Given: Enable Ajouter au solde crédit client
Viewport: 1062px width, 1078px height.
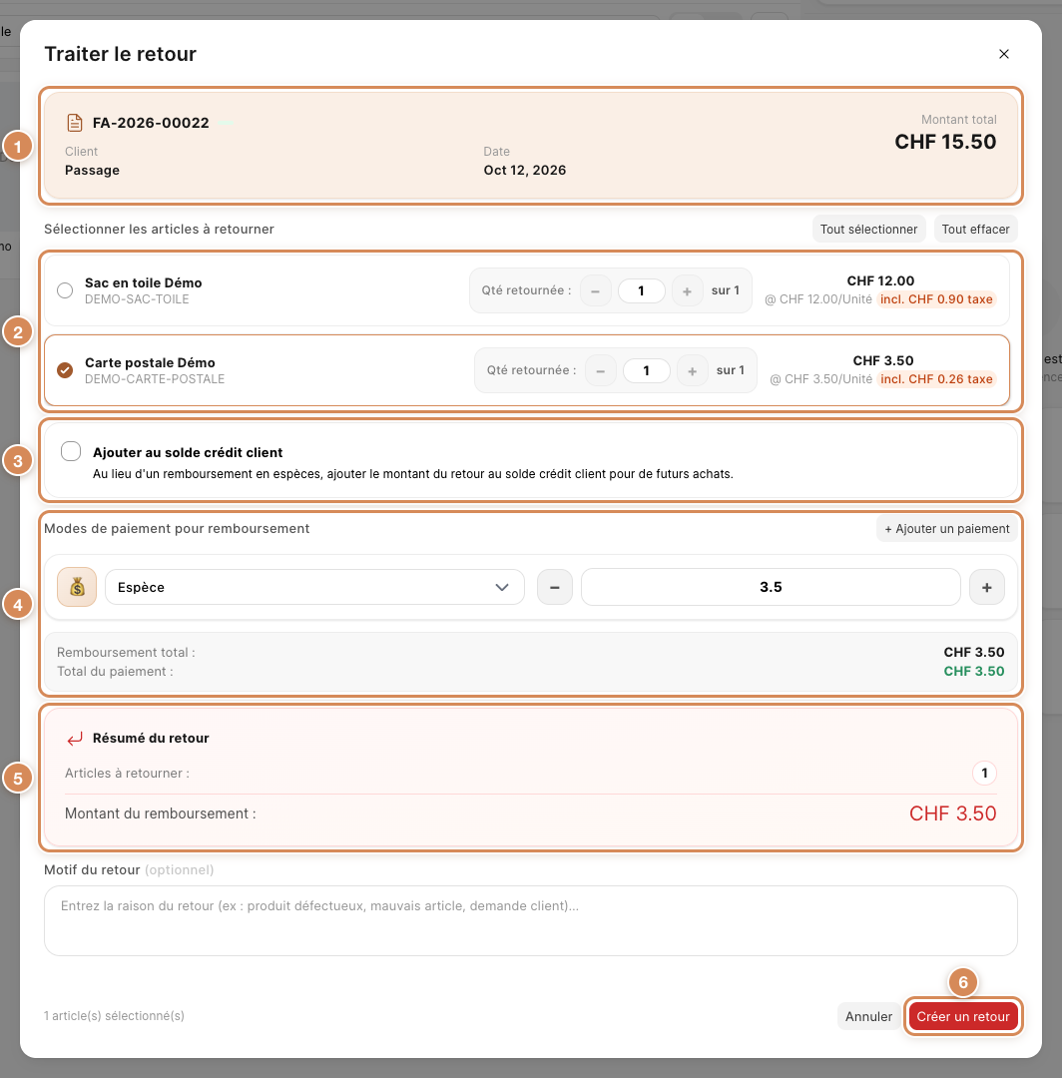Looking at the screenshot, I should [71, 452].
